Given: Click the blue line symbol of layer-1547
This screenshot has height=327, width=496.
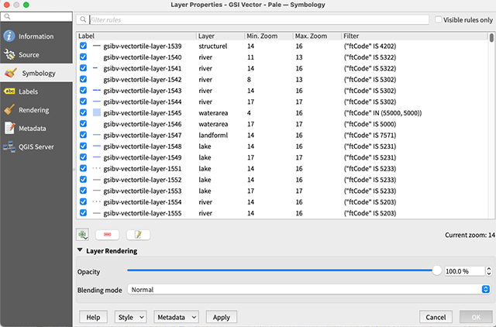Looking at the screenshot, I should pos(96,135).
